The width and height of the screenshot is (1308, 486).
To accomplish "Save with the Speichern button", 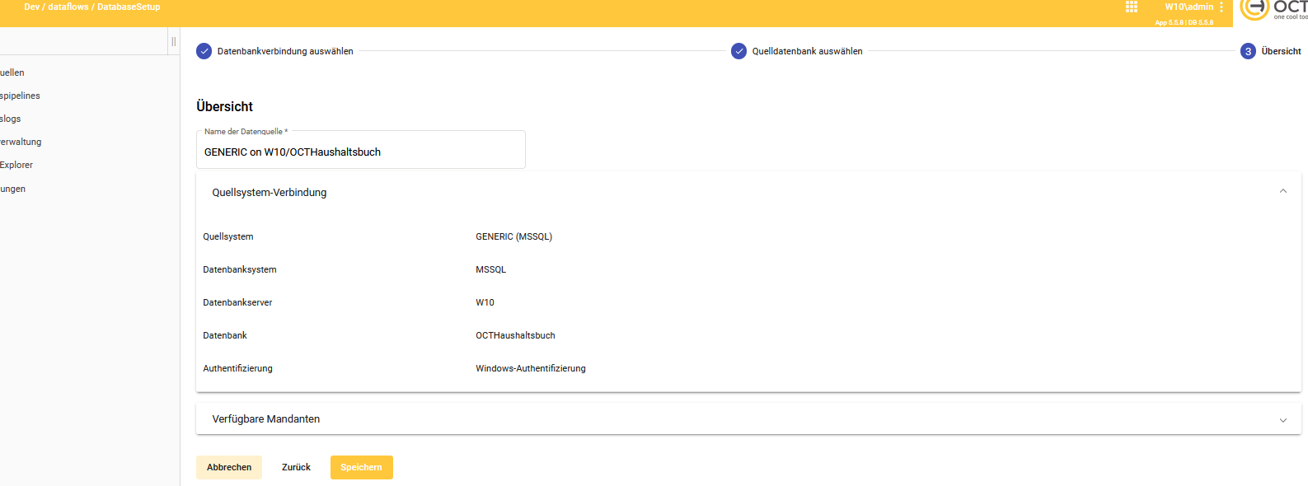I will (361, 467).
